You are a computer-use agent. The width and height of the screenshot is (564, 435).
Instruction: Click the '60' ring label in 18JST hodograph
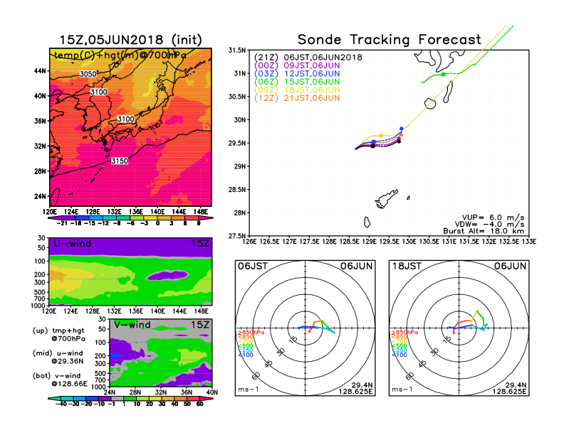[410, 376]
